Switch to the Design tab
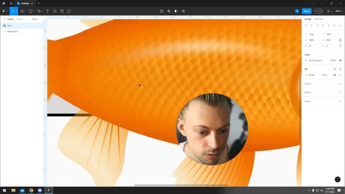This screenshot has height=194, width=345. point(308,19)
